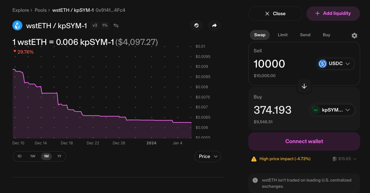
Task: Expand the $15.65 gas fee details
Action: [x=344, y=159]
